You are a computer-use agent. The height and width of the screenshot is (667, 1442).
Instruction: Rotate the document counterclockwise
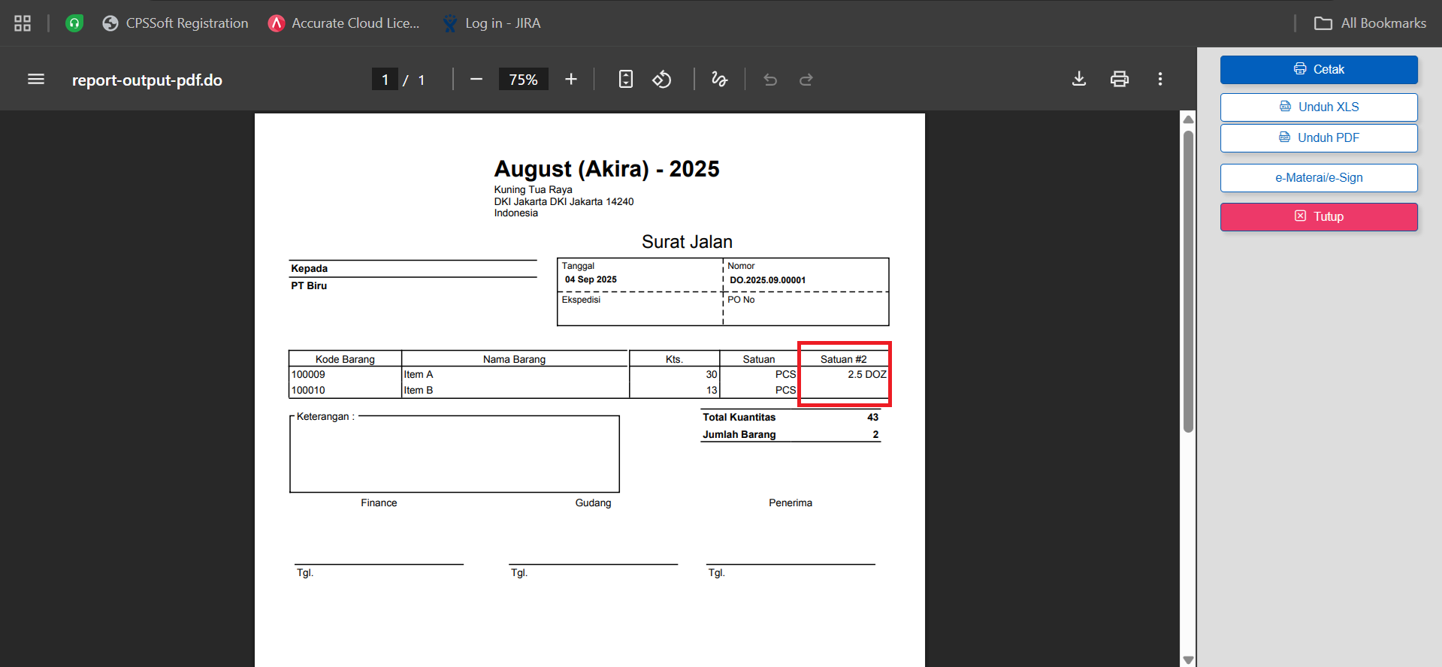[662, 80]
